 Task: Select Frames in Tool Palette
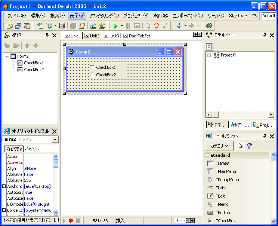click(222, 163)
